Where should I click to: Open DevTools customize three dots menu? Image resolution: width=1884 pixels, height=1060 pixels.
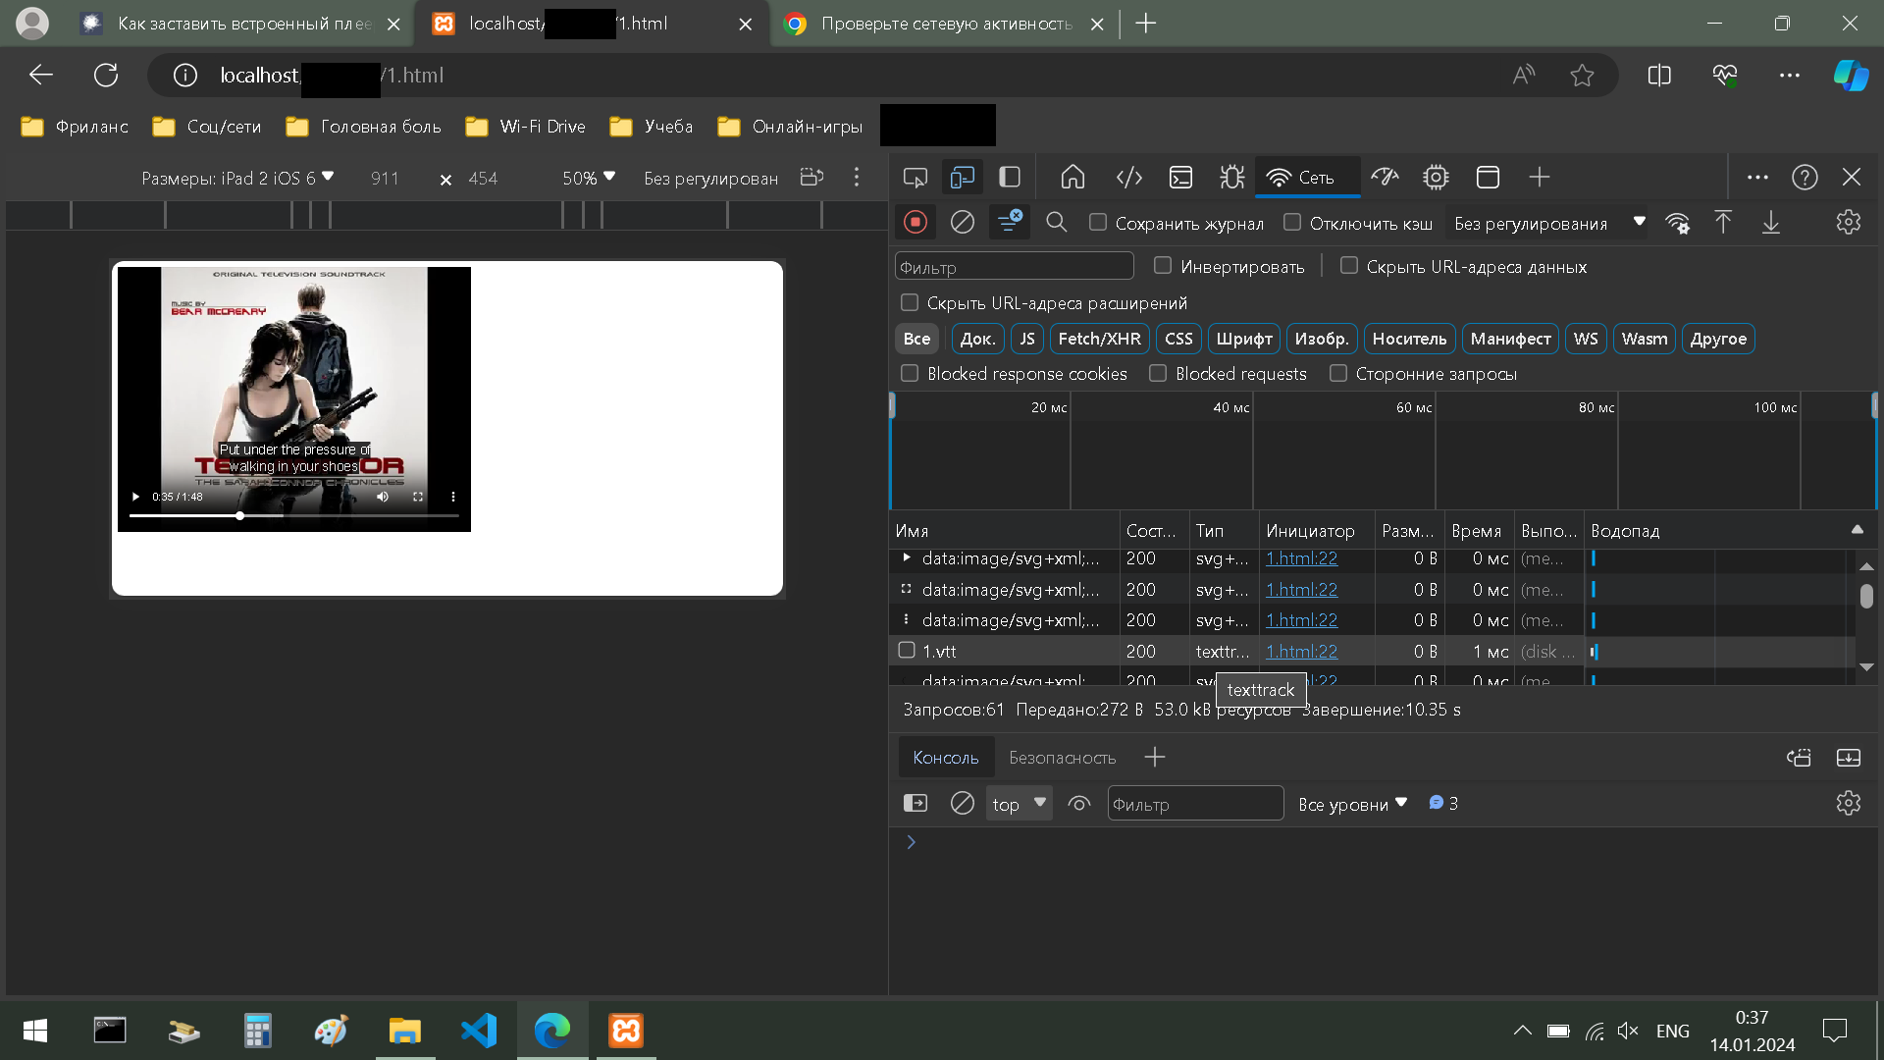click(x=1757, y=178)
